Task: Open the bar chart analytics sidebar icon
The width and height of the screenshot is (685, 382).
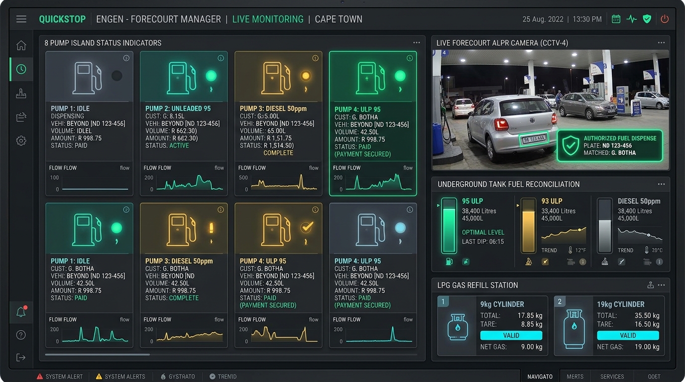Action: click(21, 93)
